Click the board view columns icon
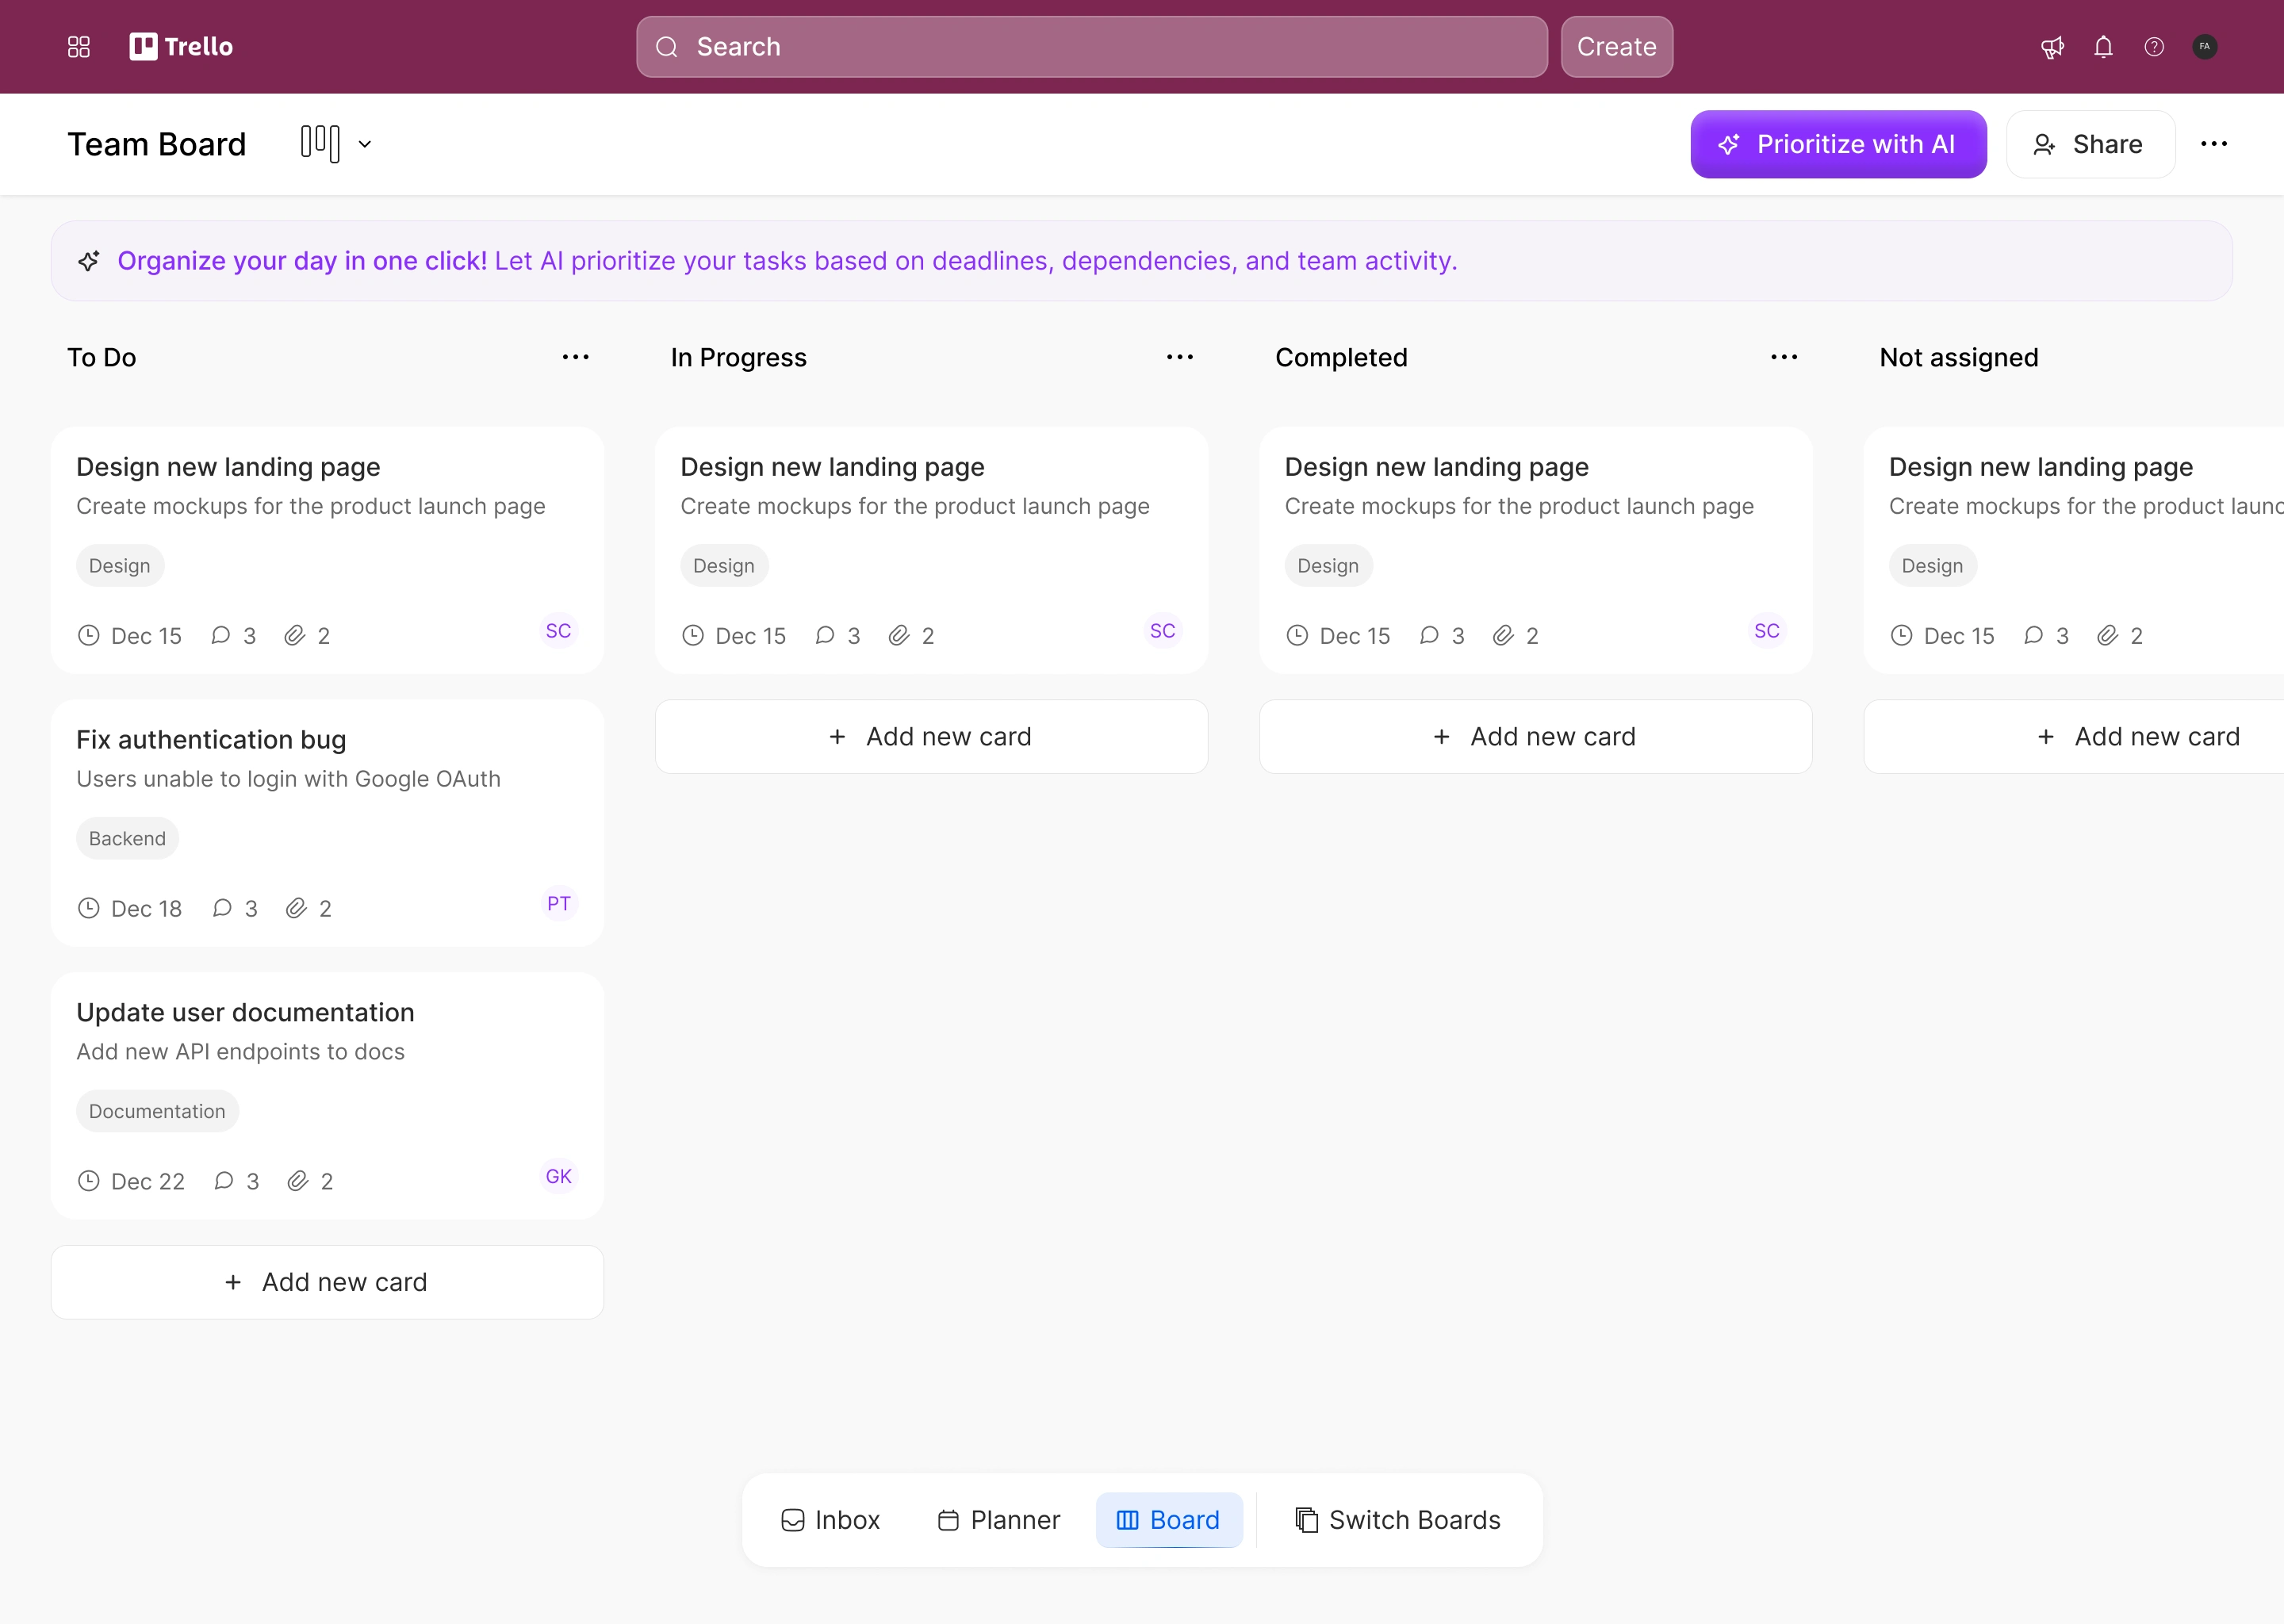This screenshot has width=2284, height=1624. coord(320,143)
